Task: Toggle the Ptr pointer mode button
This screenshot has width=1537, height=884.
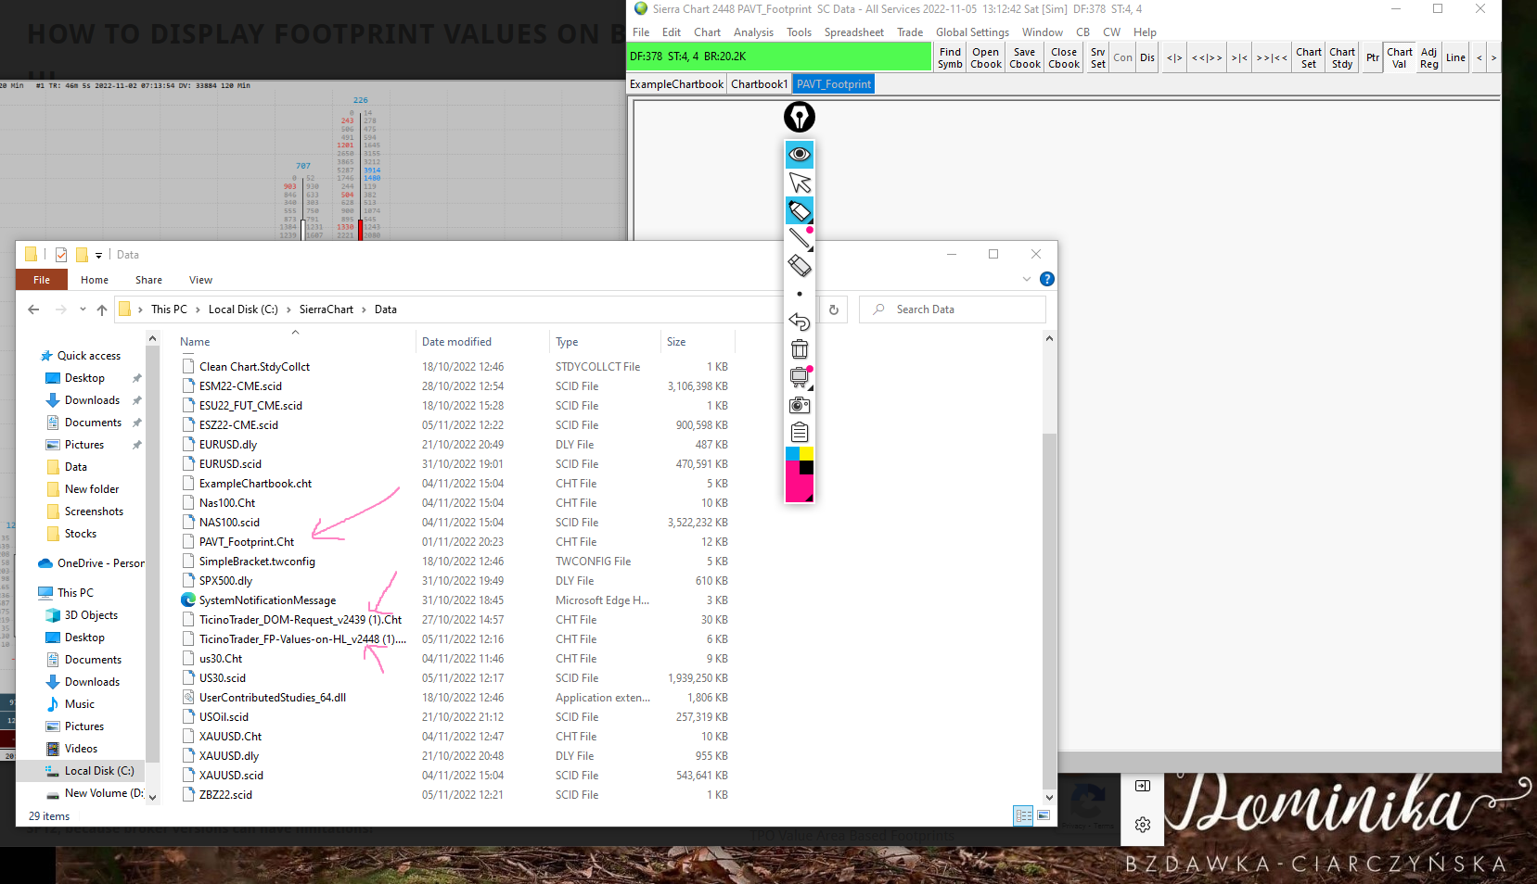Action: click(x=1373, y=57)
